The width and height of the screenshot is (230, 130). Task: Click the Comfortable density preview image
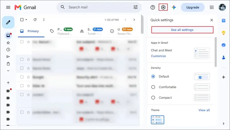(x=202, y=87)
